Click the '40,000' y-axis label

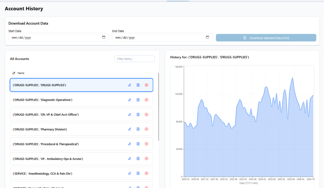click(x=179, y=149)
